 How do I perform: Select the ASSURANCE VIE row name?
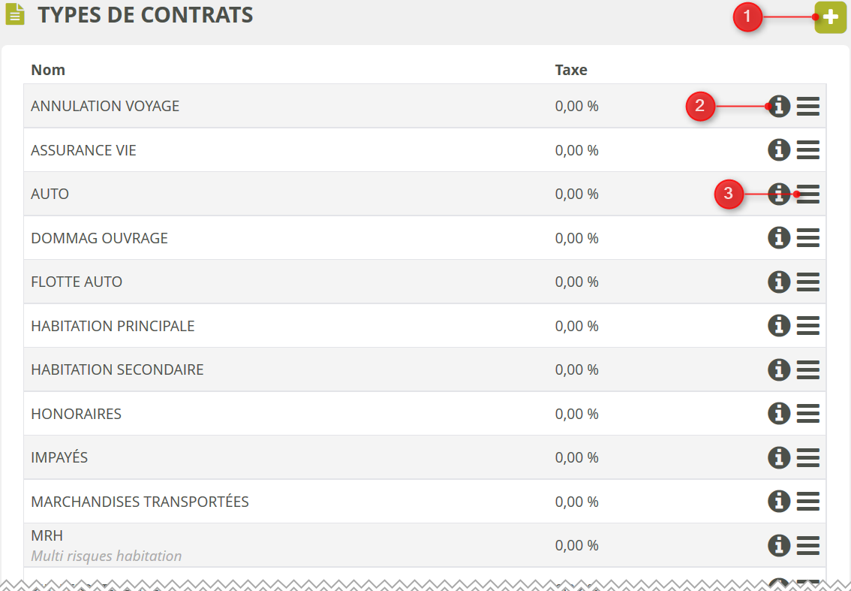83,150
